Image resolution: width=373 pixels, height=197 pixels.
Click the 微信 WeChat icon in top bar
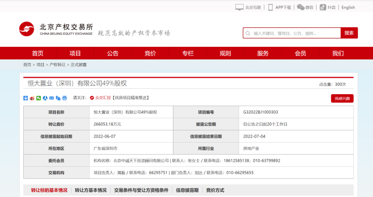[301, 8]
